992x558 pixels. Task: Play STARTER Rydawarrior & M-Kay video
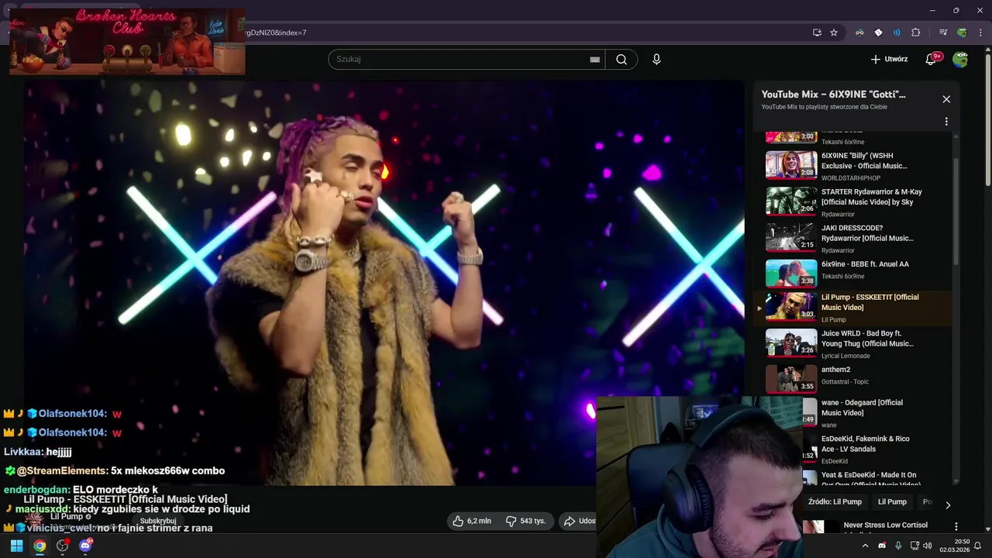[x=853, y=201]
